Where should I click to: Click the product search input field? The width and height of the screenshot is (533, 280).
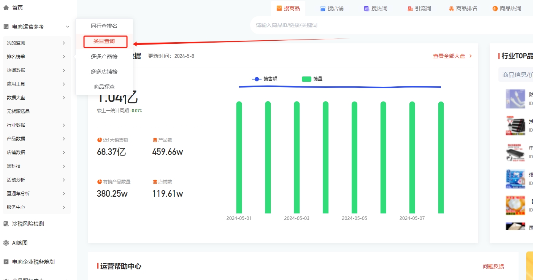tap(392, 25)
